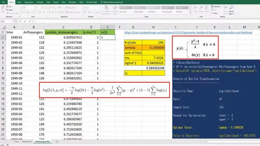Viewport: 260px width, 146px height.
Task: Click the Name Box field
Action: click(x=6, y=21)
